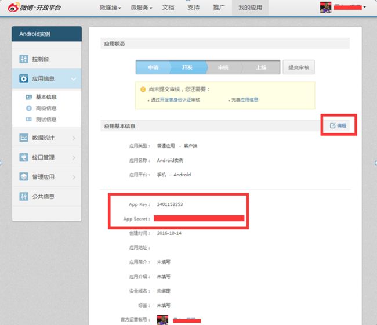Open the 控制台 dashboard icon
377x325 pixels.
tap(24, 59)
